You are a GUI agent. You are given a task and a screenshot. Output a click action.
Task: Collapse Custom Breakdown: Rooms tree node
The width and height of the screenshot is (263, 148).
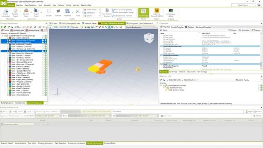[x=2, y=36]
